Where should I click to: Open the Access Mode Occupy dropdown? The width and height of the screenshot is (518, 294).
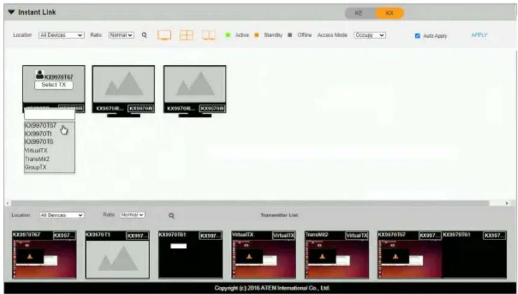pyautogui.click(x=369, y=35)
